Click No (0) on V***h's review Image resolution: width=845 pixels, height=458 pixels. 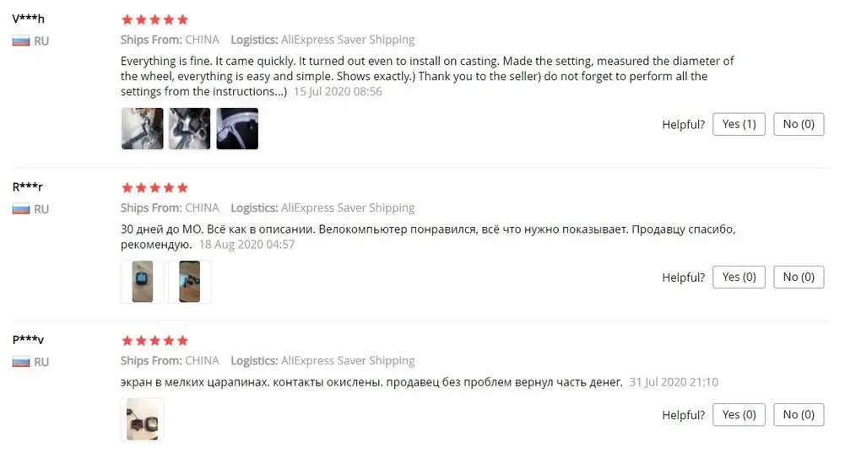tap(799, 124)
